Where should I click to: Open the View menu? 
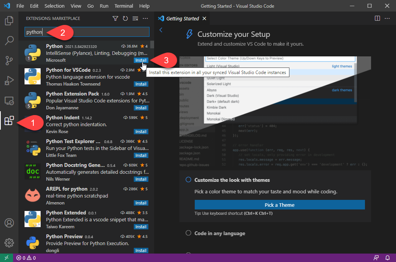coord(76,6)
